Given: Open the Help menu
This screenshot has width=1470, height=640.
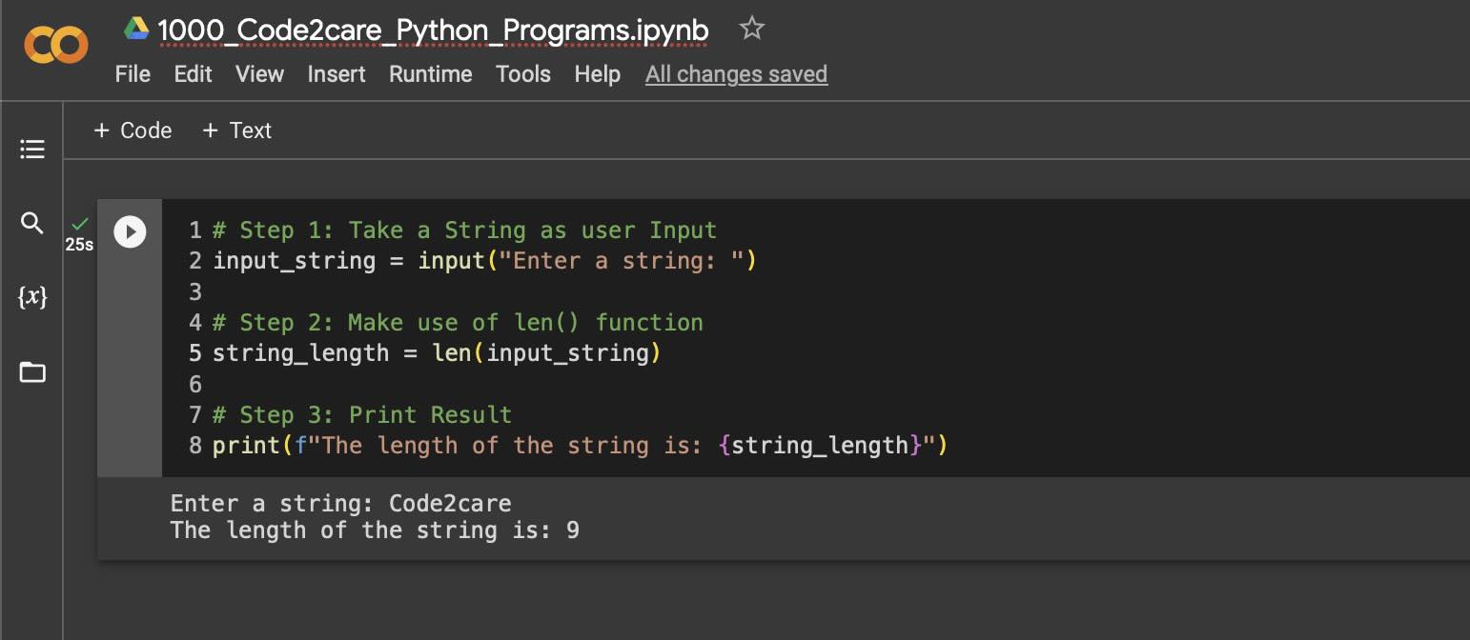Looking at the screenshot, I should [597, 74].
